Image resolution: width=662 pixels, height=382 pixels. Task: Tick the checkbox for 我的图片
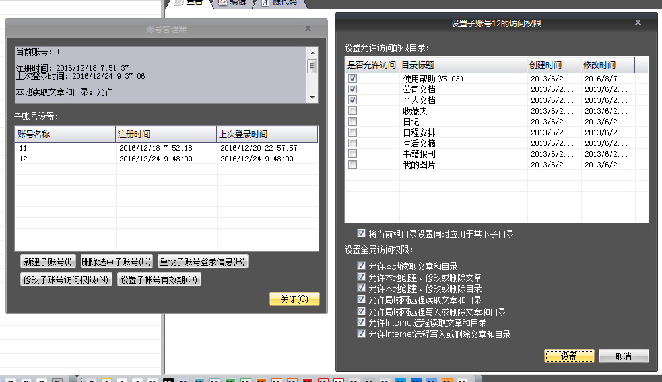(353, 165)
